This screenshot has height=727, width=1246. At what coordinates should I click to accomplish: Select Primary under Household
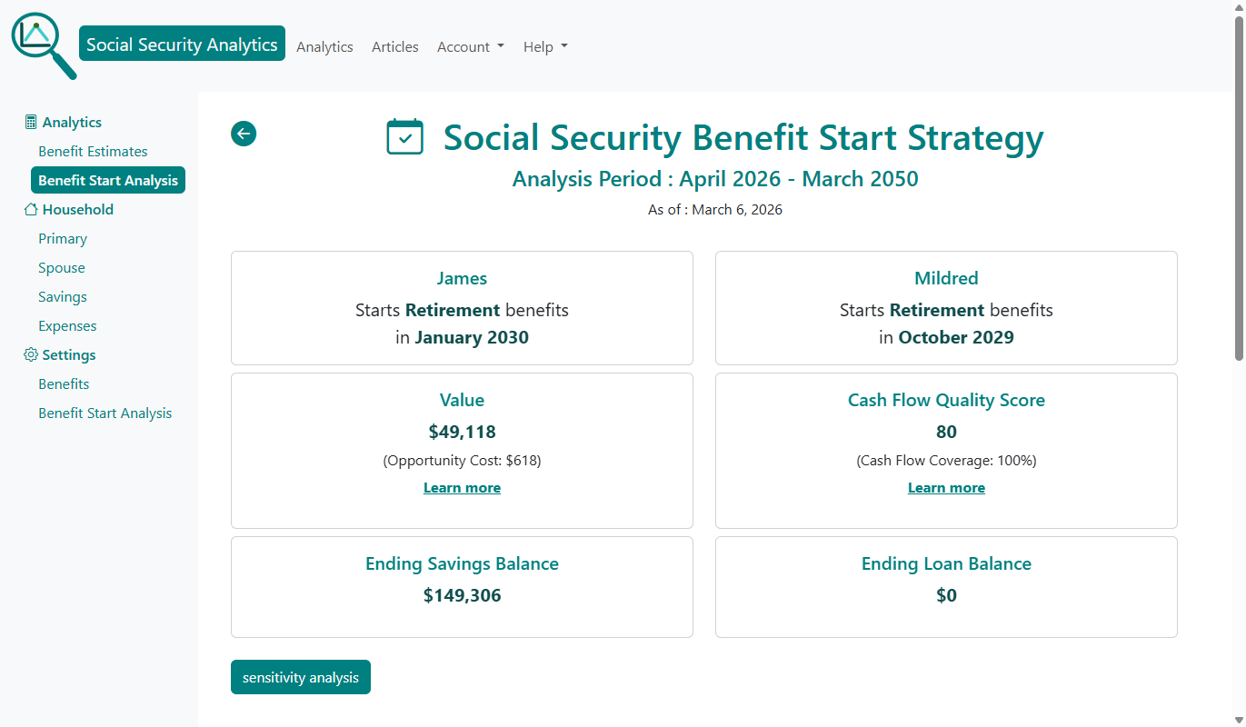pos(63,238)
